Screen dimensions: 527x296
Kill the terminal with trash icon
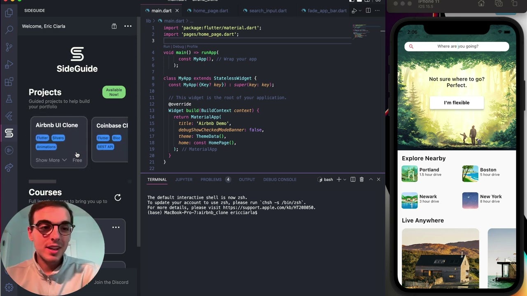[x=361, y=180]
